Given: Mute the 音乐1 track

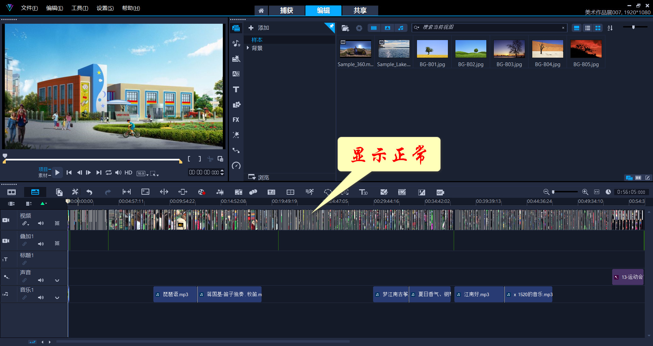Looking at the screenshot, I should pos(41,297).
